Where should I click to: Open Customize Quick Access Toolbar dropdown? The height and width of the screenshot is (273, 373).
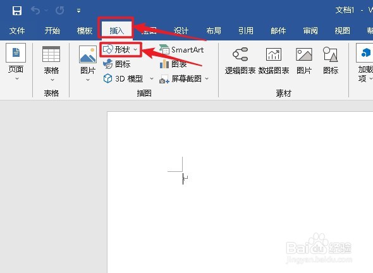pyautogui.click(x=78, y=11)
